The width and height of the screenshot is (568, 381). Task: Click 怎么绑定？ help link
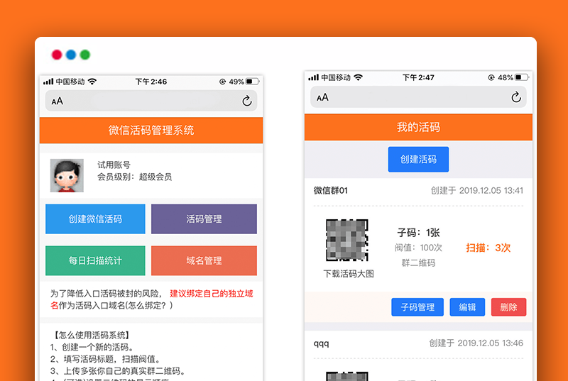148,305
